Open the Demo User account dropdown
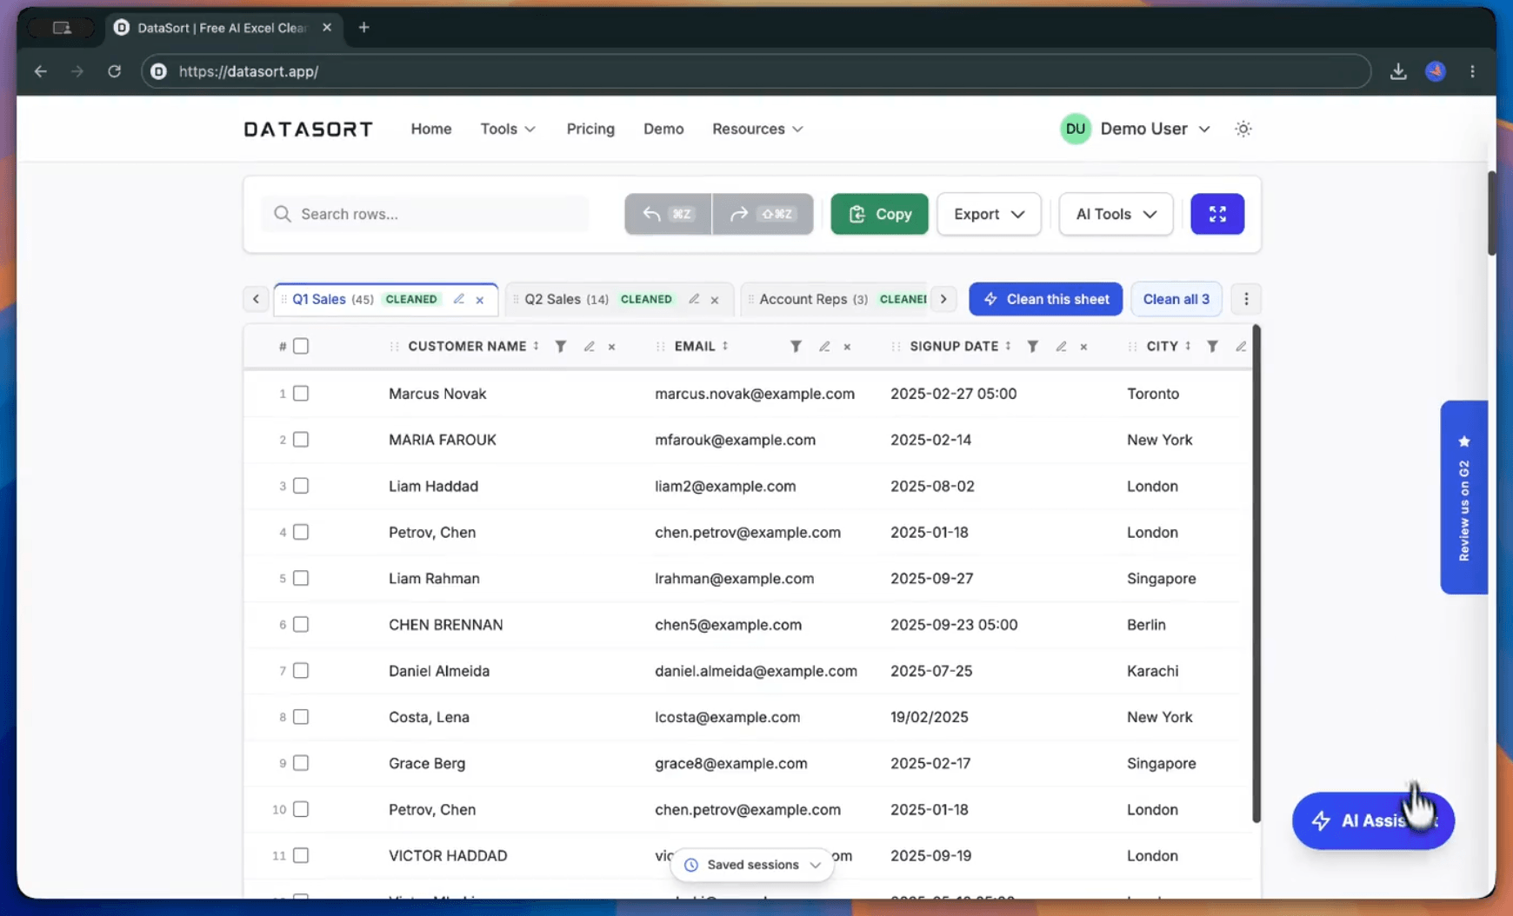Viewport: 1513px width, 916px height. tap(1136, 129)
